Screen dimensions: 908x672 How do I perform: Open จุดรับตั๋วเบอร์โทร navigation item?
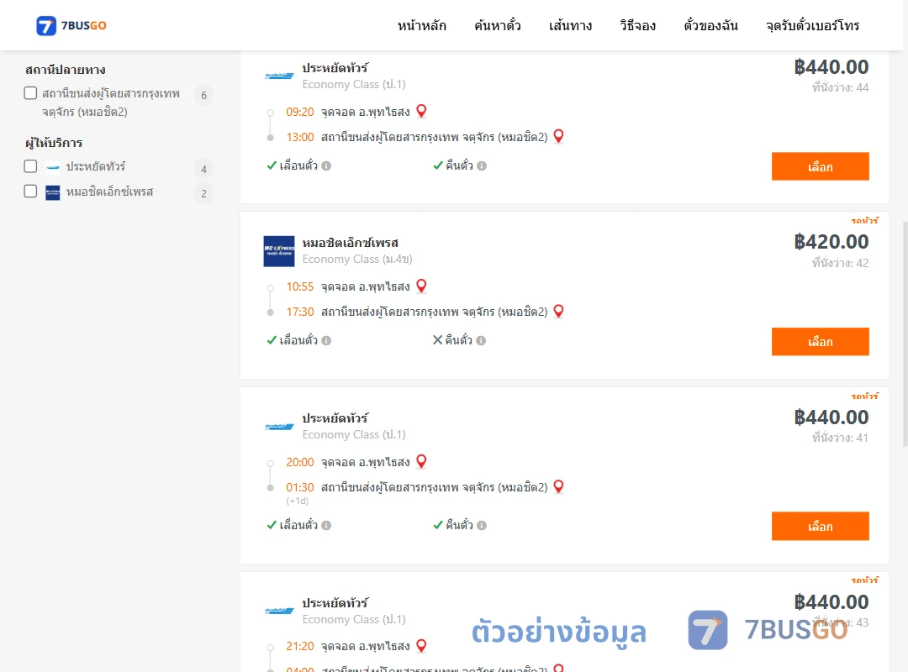tap(812, 25)
